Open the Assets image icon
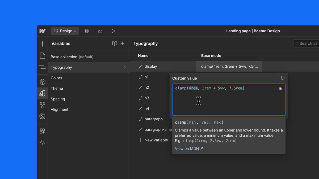This screenshot has width=319, height=179. click(x=42, y=116)
